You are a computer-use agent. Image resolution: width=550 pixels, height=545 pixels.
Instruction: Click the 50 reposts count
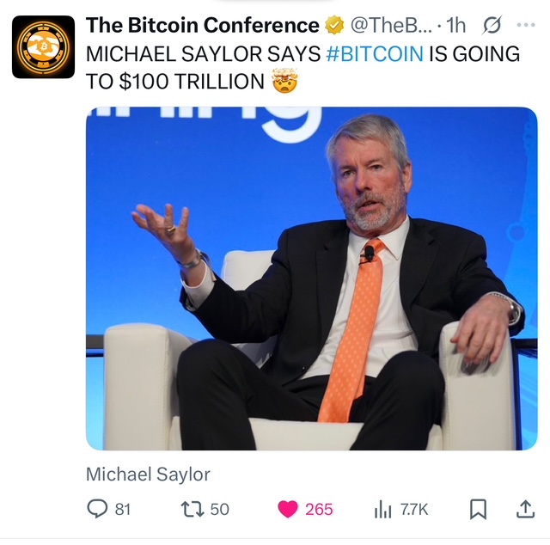click(x=220, y=510)
